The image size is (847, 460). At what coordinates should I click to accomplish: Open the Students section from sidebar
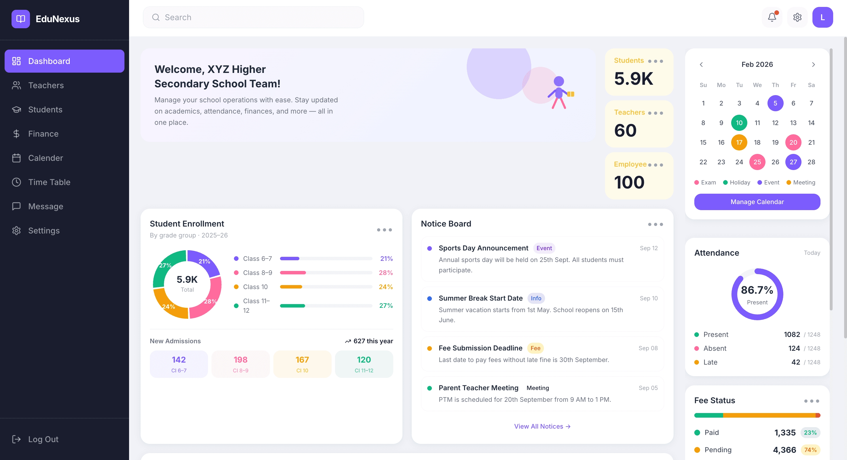(x=45, y=109)
